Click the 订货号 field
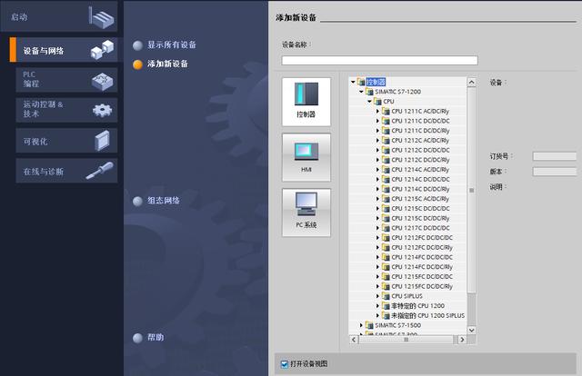The height and width of the screenshot is (376, 582). pyautogui.click(x=555, y=156)
